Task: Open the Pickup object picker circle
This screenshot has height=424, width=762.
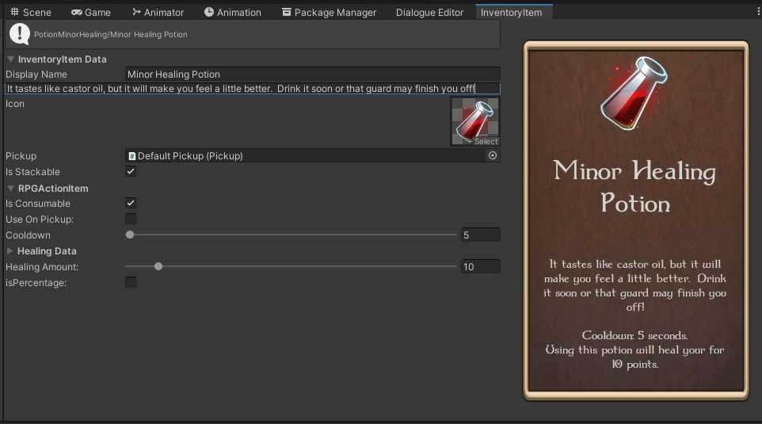Action: tap(493, 156)
